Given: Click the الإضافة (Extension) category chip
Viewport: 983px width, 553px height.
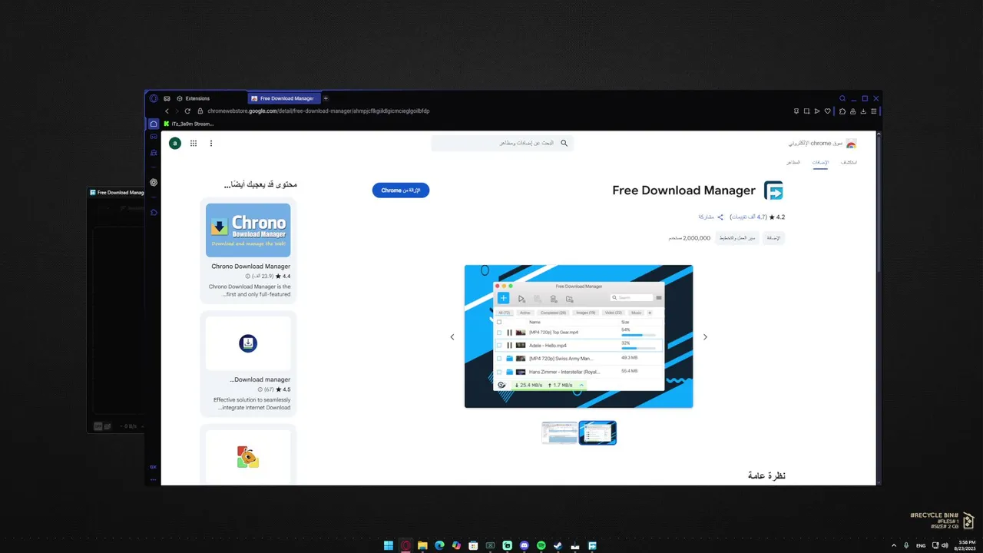Looking at the screenshot, I should point(773,238).
